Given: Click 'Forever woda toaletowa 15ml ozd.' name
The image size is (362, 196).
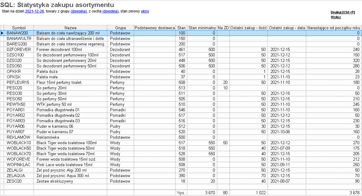Looking at the screenshot, I should pyautogui.click(x=70, y=159).
